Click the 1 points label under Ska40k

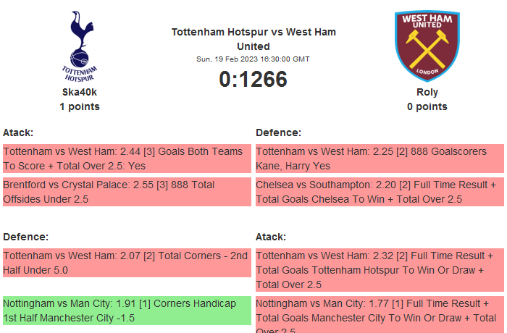pos(80,106)
